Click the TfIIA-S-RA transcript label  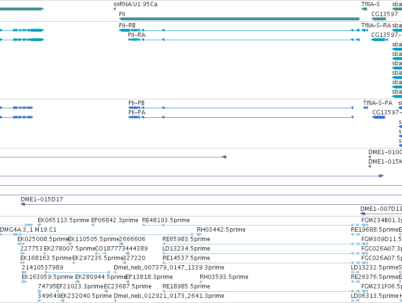coord(376,26)
